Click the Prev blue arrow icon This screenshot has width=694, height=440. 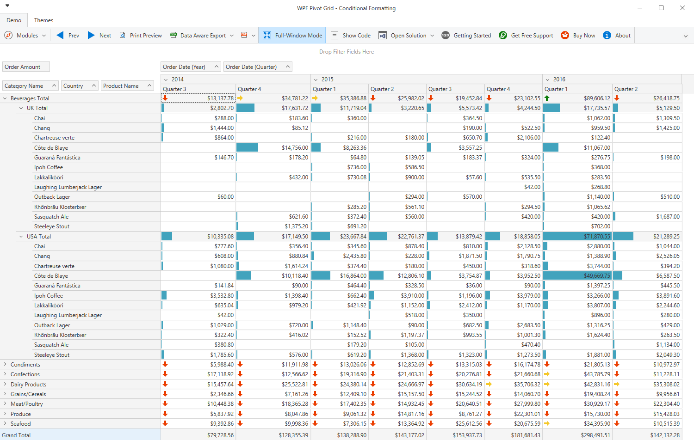[60, 36]
